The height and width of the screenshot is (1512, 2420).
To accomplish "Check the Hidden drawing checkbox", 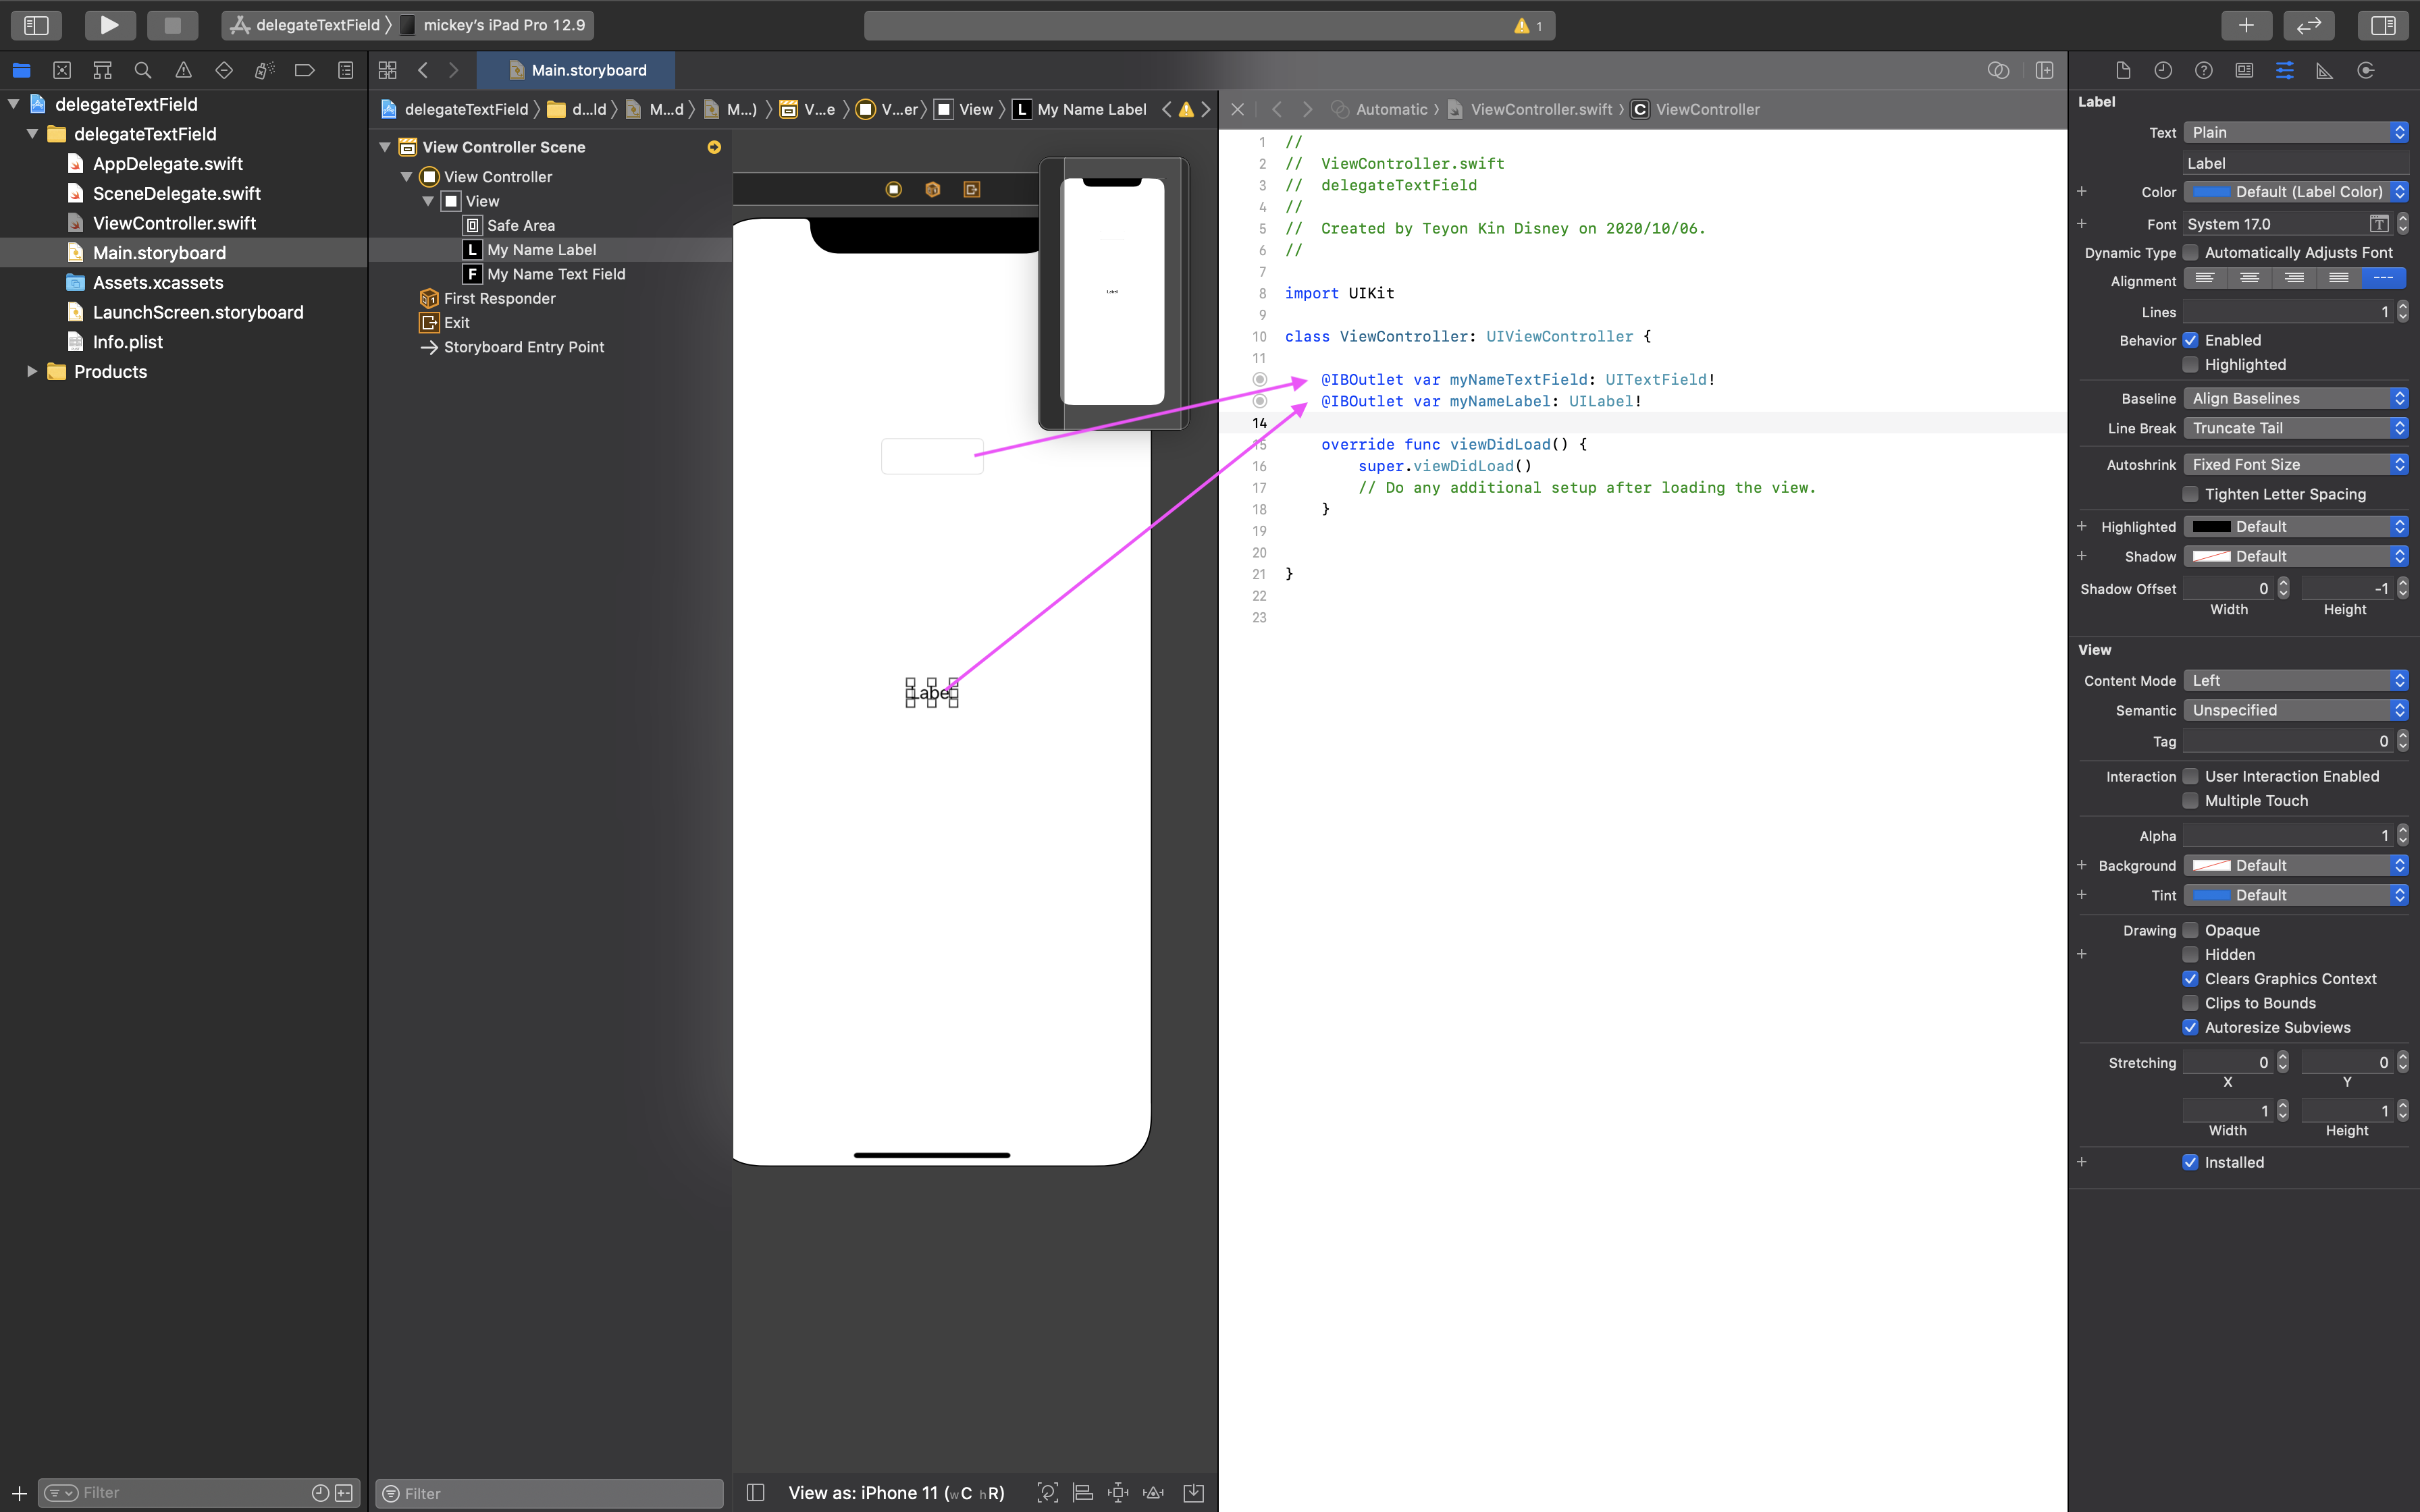I will point(2190,955).
